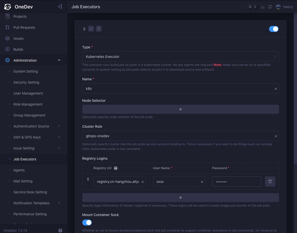Click the OneDev 7.3.13 version text
This screenshot has height=233, width=297.
tap(15, 231)
